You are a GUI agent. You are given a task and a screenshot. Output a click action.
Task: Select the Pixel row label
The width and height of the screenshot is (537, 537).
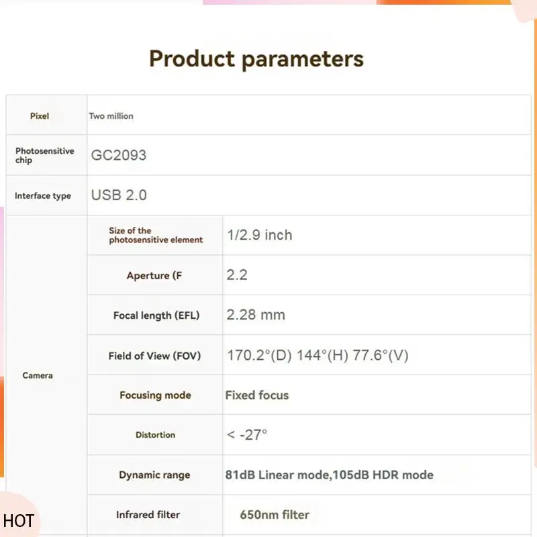(x=40, y=115)
